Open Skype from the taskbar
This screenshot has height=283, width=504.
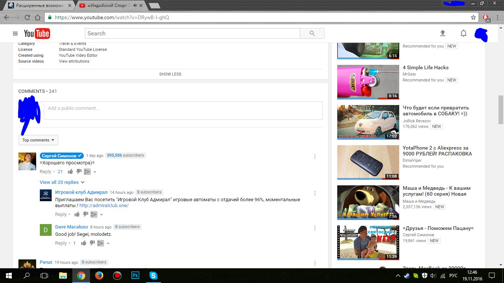coord(153,275)
